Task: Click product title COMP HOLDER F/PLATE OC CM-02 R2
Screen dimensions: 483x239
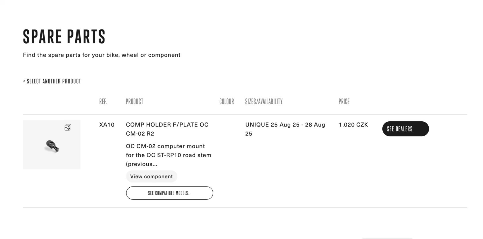Action: click(167, 129)
